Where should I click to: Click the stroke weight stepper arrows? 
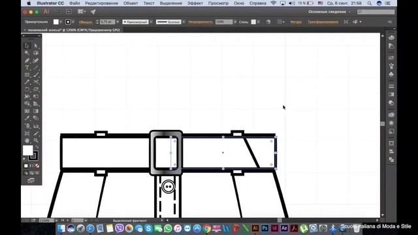click(97, 22)
